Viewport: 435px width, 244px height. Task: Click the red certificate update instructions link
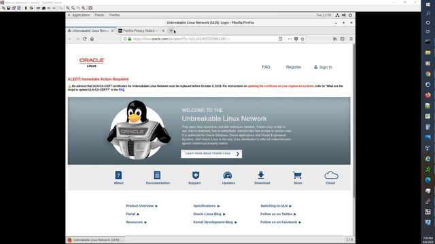[281, 86]
